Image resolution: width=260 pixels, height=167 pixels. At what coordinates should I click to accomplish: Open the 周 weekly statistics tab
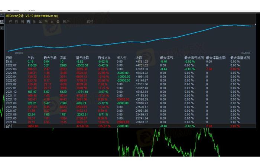click(22, 22)
